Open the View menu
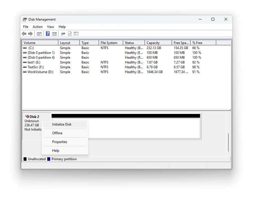260x198 pixels. click(50, 27)
